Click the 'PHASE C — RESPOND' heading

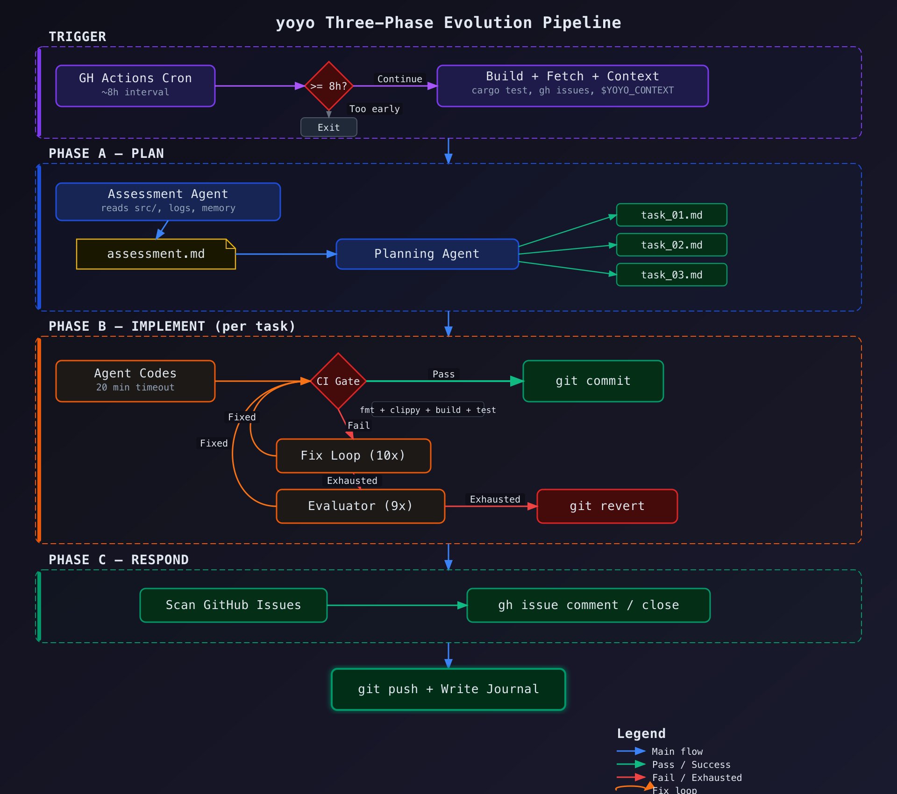[119, 560]
